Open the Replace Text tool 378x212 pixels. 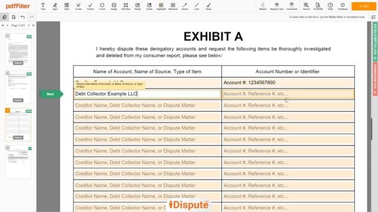[x=277, y=6]
